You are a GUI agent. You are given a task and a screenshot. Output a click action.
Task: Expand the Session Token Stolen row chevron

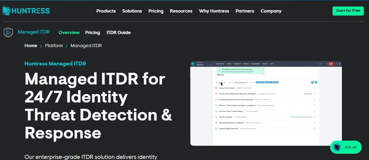315,88
